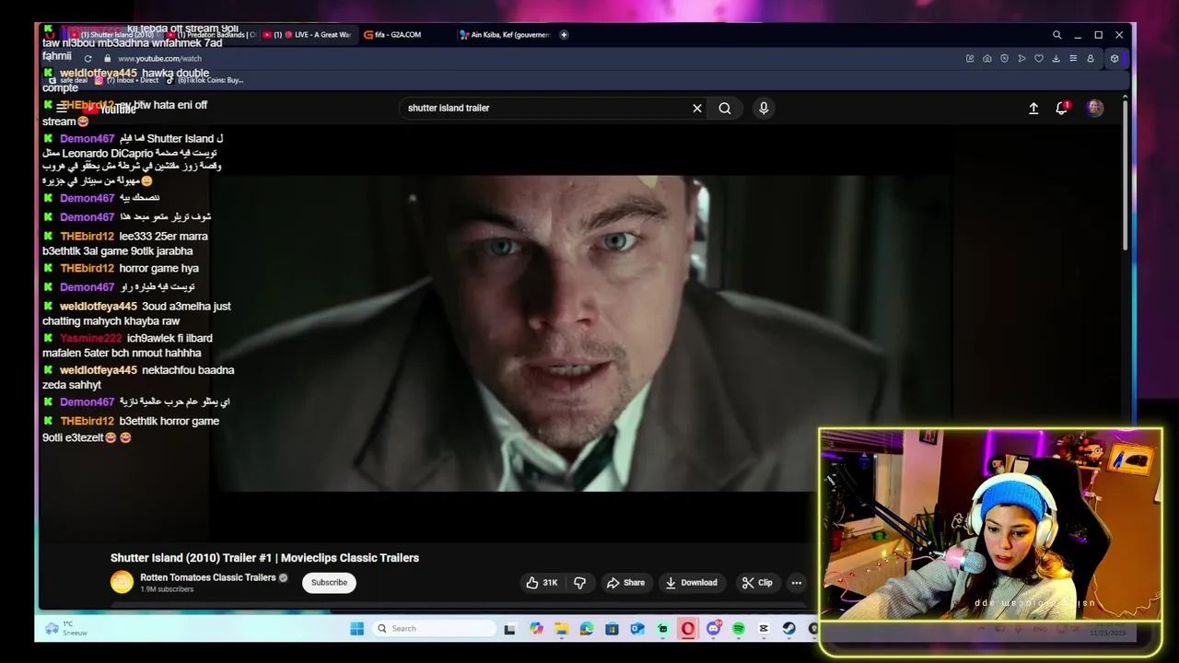The width and height of the screenshot is (1179, 663).
Task: Activate voice search microphone on YouTube
Action: (x=764, y=108)
